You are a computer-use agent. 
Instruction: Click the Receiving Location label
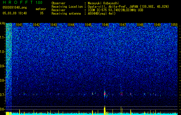[x=67, y=7]
